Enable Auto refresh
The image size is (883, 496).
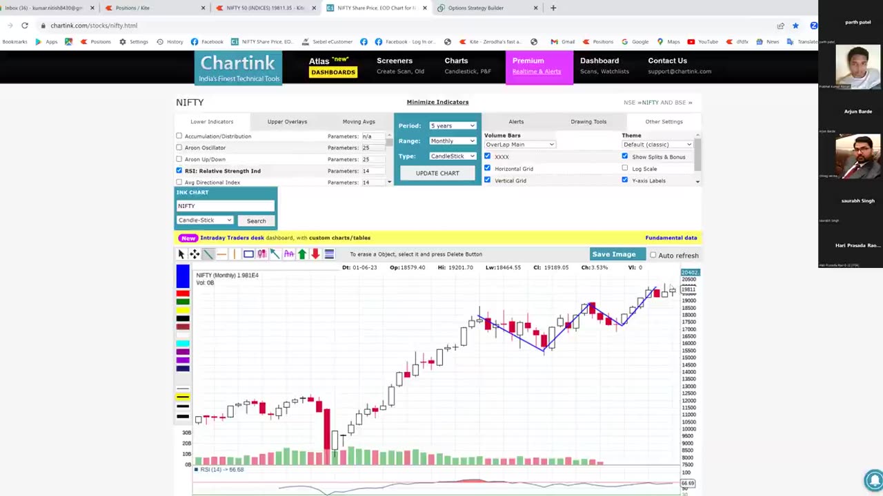653,256
